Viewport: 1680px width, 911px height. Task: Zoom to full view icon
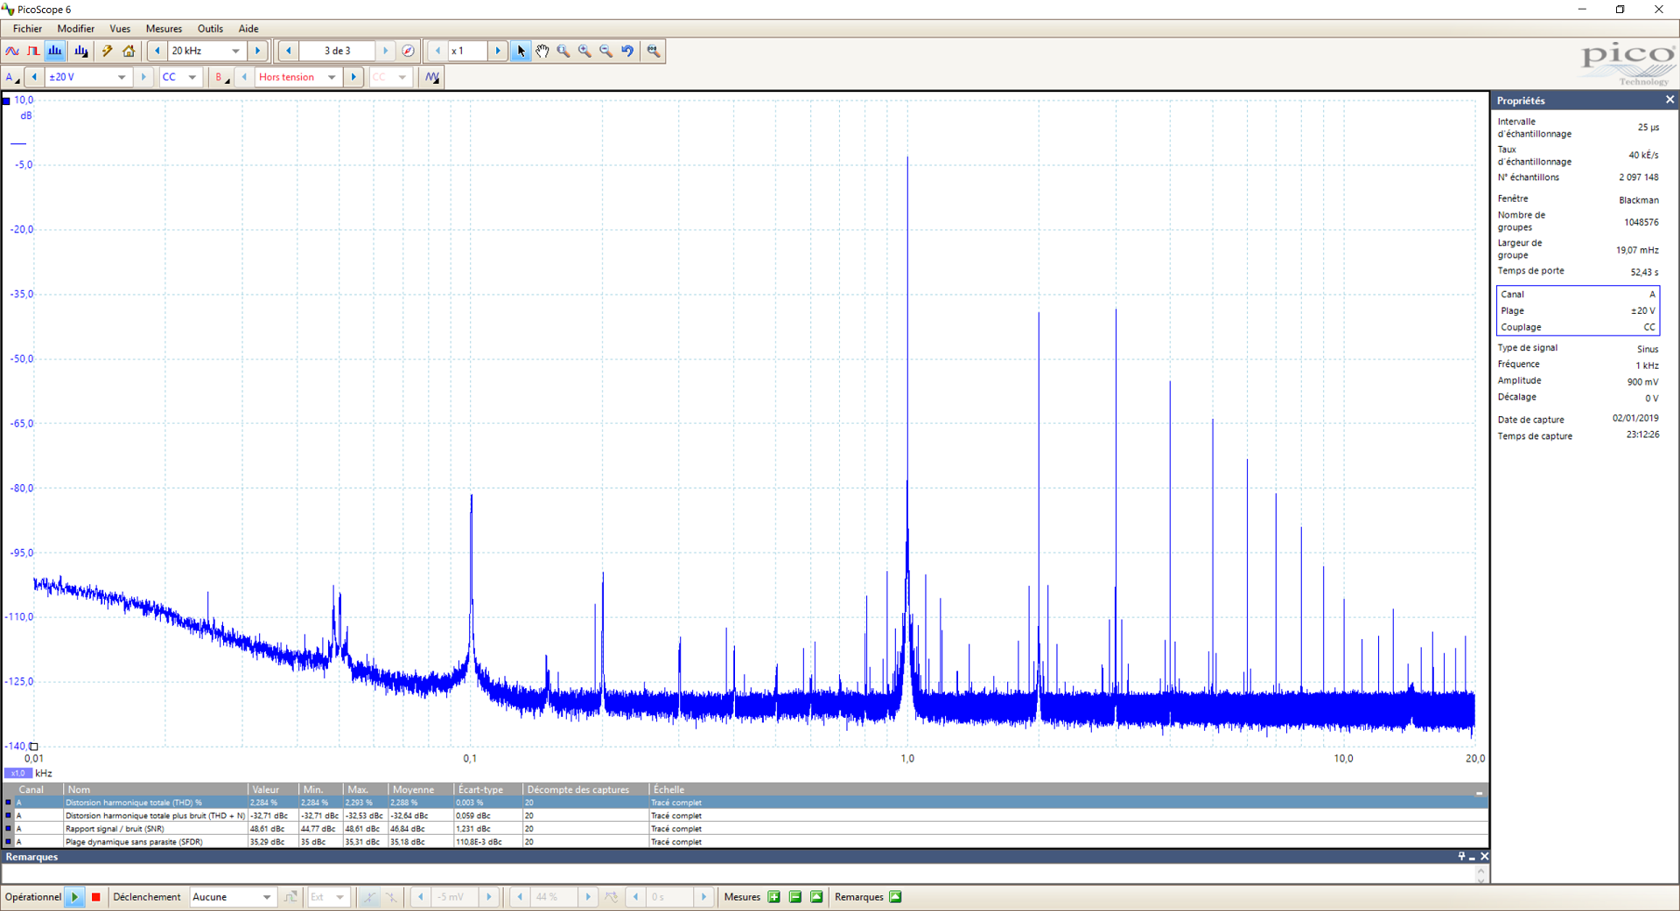pyautogui.click(x=654, y=51)
